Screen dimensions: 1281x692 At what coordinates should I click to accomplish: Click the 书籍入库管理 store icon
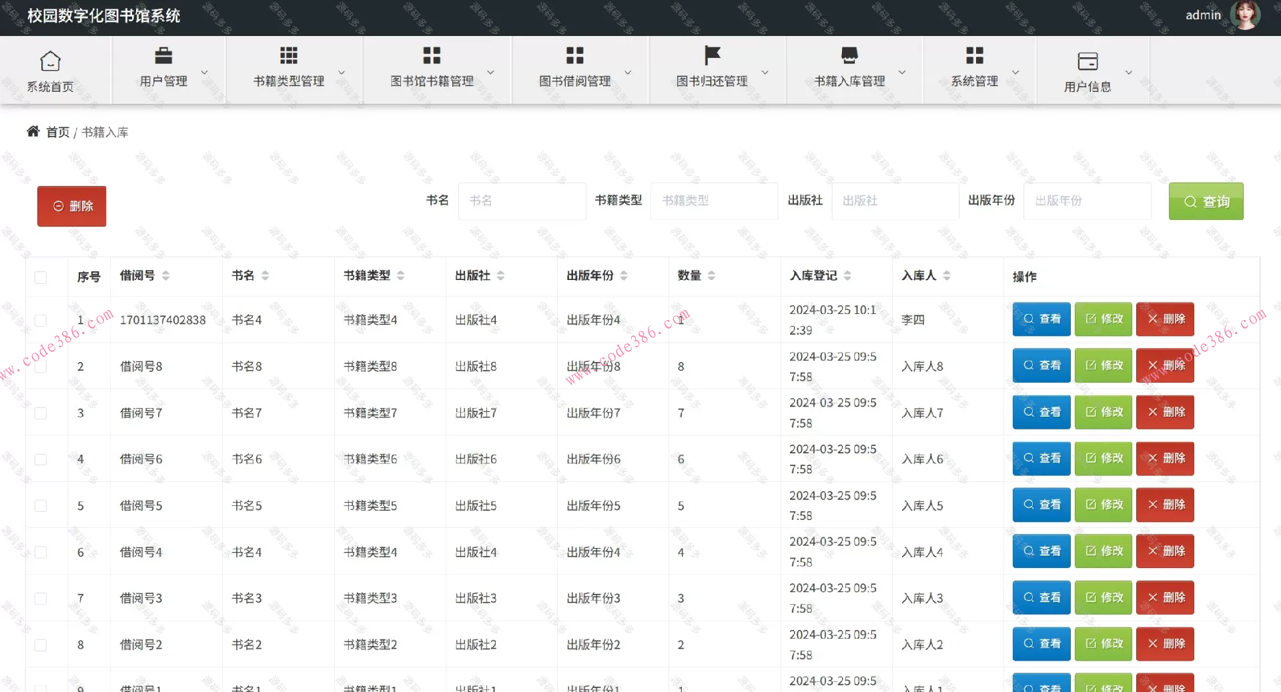click(849, 55)
